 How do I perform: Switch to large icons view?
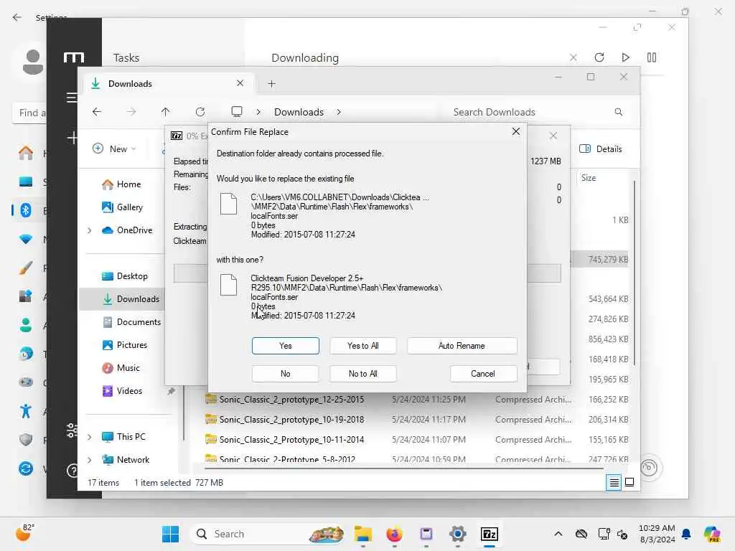click(x=629, y=482)
